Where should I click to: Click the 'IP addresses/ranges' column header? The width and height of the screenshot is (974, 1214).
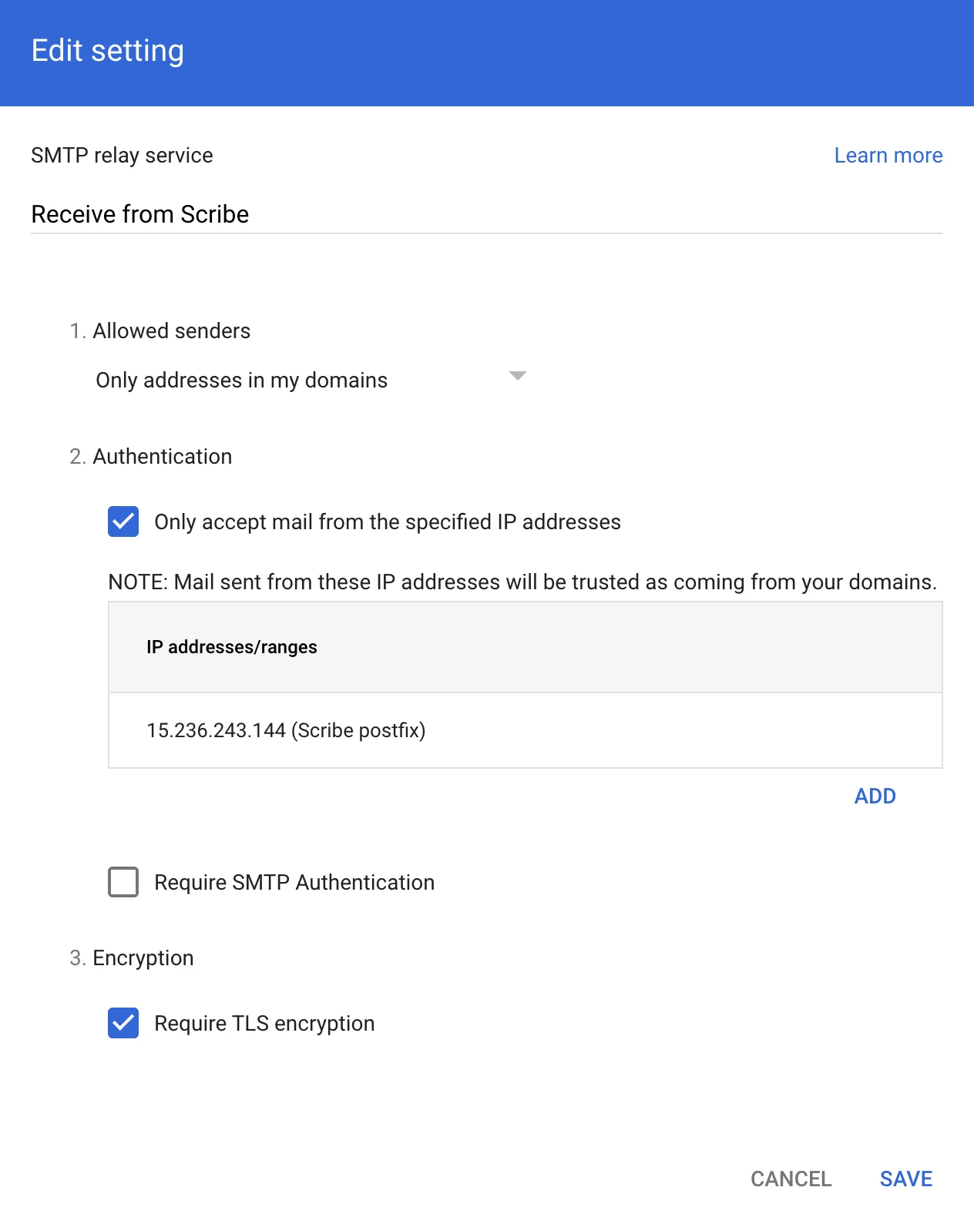click(x=232, y=647)
